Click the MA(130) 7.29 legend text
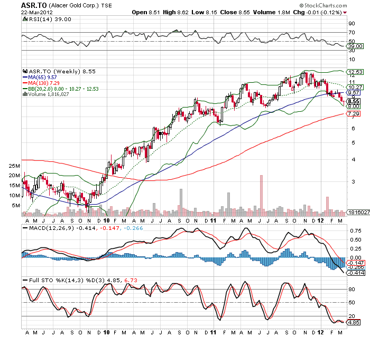The height and width of the screenshot is (337, 370). click(x=44, y=83)
